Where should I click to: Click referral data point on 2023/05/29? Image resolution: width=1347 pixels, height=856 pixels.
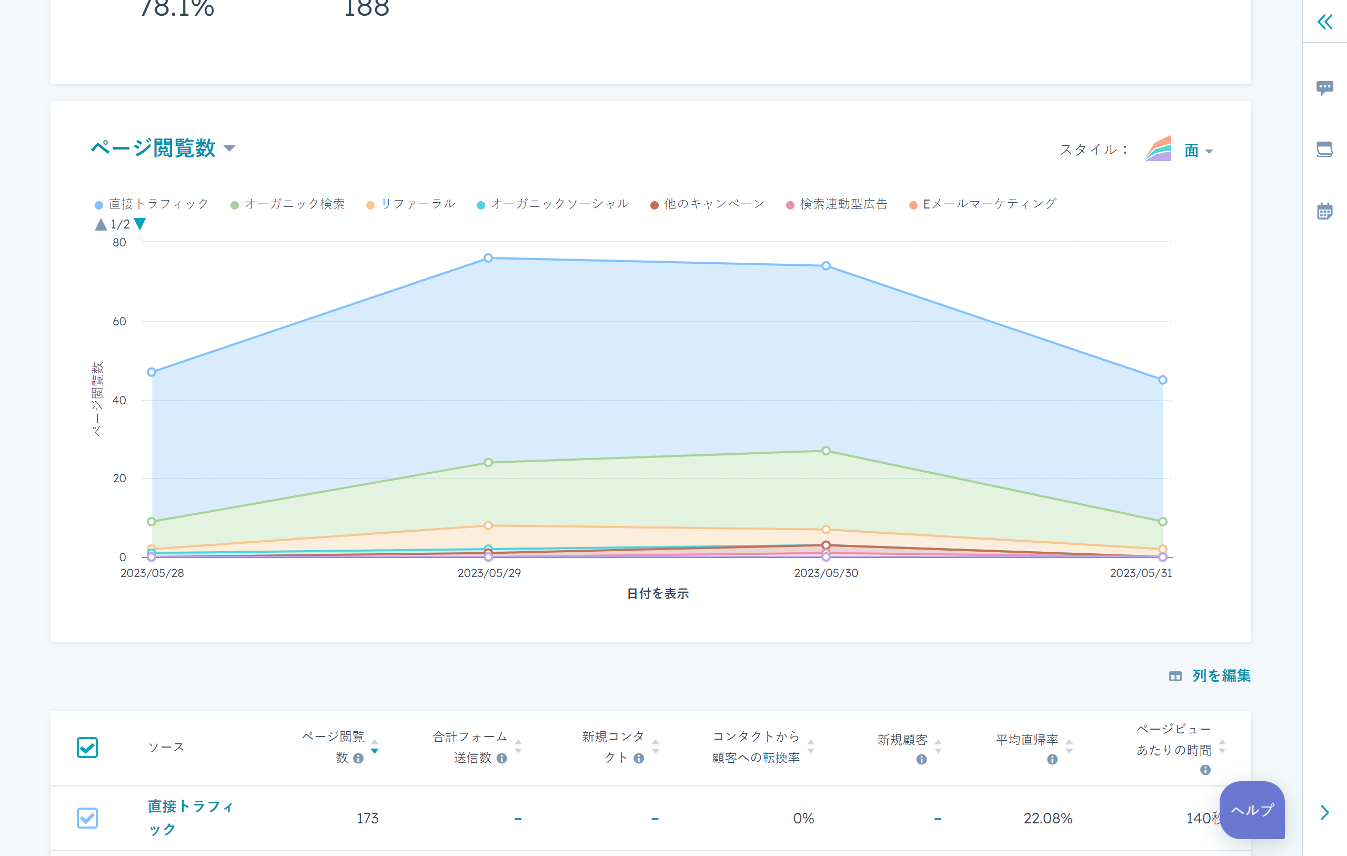[x=488, y=526]
